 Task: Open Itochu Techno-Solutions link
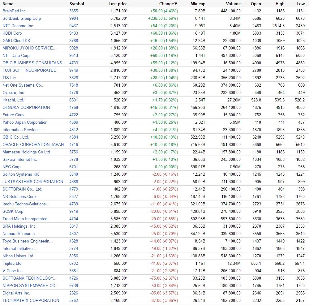coord(26,204)
